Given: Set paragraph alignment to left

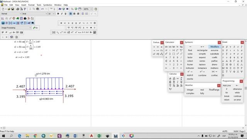Looking at the screenshot, I should pyautogui.click(x=71, y=14).
